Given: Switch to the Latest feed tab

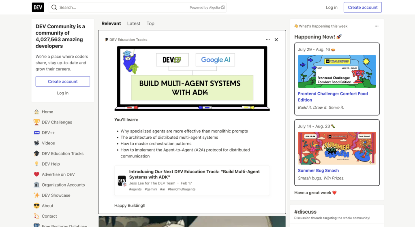Looking at the screenshot, I should [x=134, y=23].
